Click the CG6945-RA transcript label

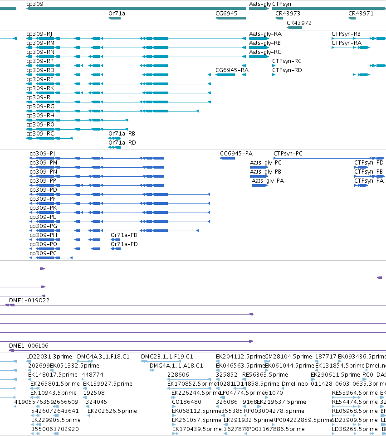pyautogui.click(x=232, y=70)
